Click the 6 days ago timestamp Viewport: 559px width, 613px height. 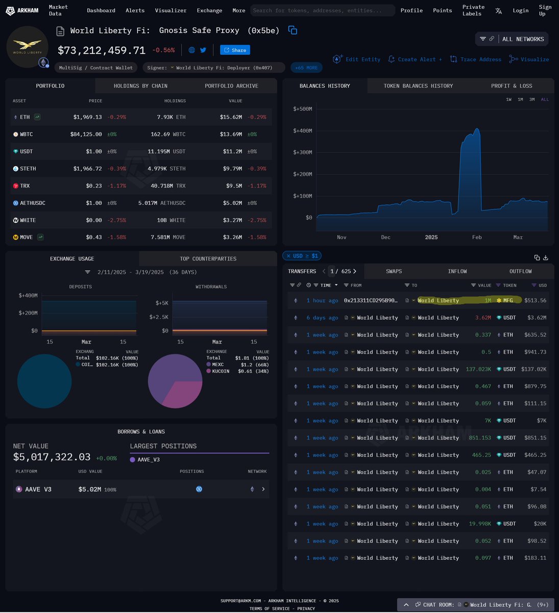322,318
